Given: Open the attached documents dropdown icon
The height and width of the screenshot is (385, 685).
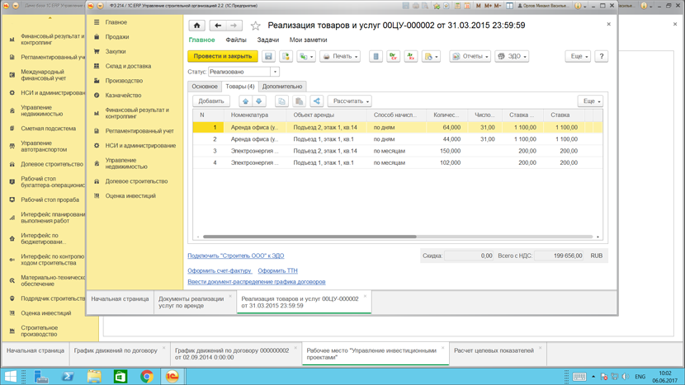Looking at the screenshot, I should coord(431,56).
